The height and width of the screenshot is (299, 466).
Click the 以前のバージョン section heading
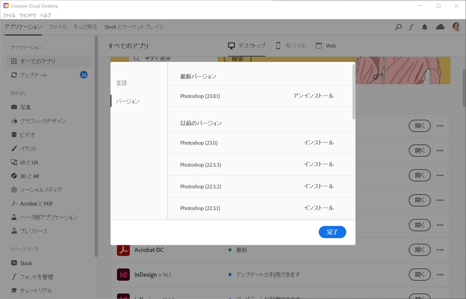tap(201, 123)
